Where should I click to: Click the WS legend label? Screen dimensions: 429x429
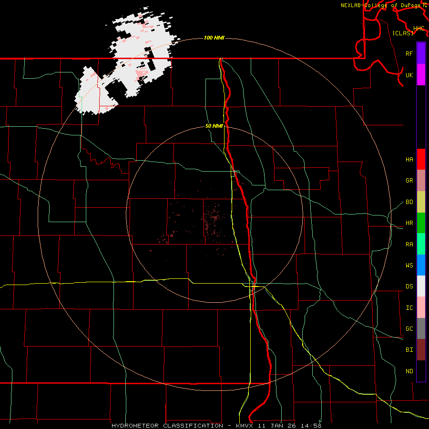409,266
